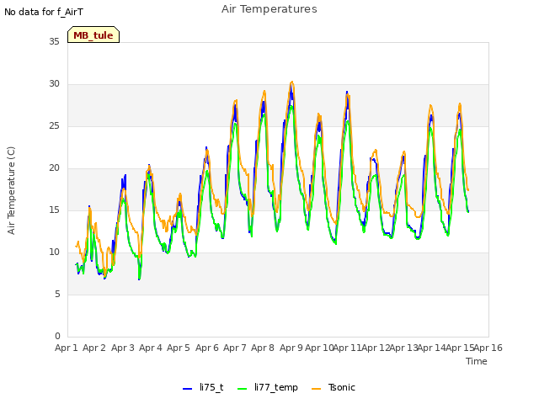Click the Apr 14 x-axis label
The height and width of the screenshot is (404, 539).
tap(431, 348)
